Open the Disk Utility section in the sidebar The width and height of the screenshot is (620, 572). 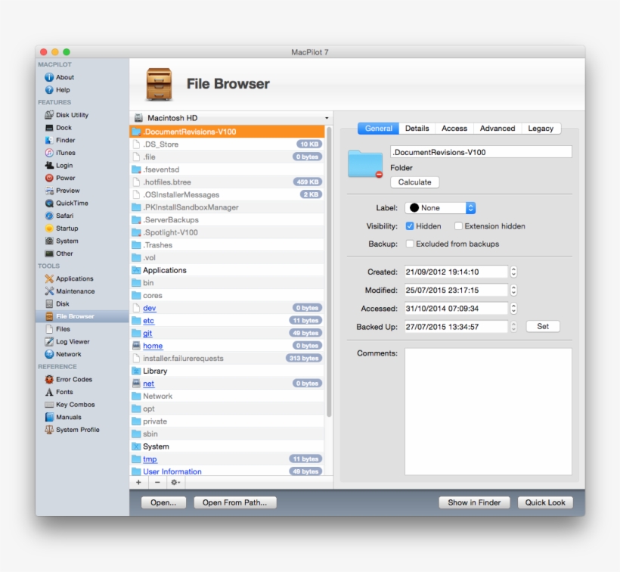pos(65,115)
